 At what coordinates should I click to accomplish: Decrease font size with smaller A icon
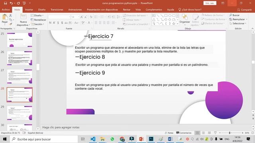[86, 17]
